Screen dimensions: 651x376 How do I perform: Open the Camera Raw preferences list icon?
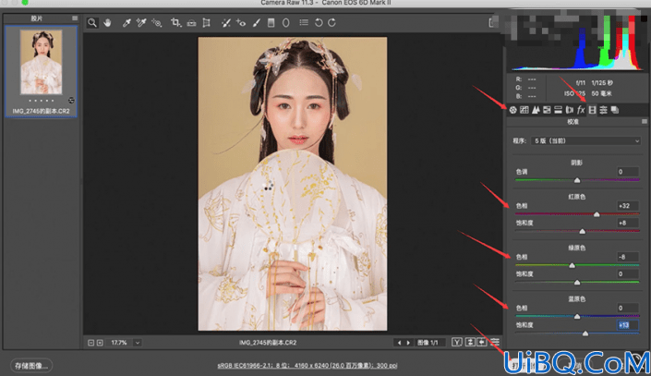click(304, 22)
